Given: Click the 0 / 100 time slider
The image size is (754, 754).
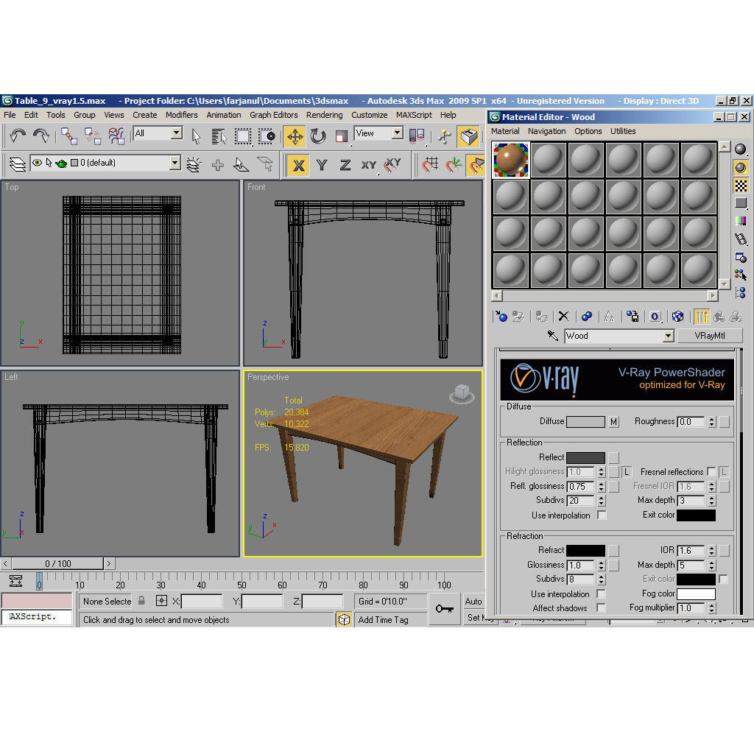Looking at the screenshot, I should click(x=57, y=563).
